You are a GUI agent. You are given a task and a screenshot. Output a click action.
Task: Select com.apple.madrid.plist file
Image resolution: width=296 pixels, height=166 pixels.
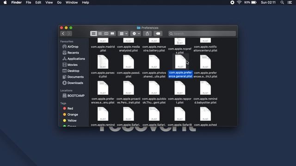pyautogui.click(x=103, y=48)
